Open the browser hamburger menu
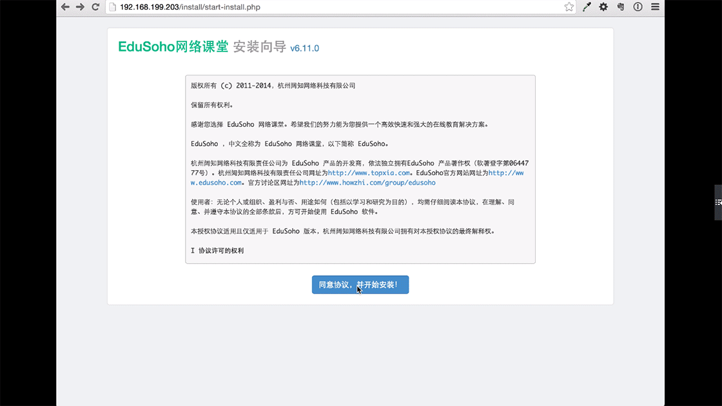This screenshot has height=406, width=722. [655, 7]
